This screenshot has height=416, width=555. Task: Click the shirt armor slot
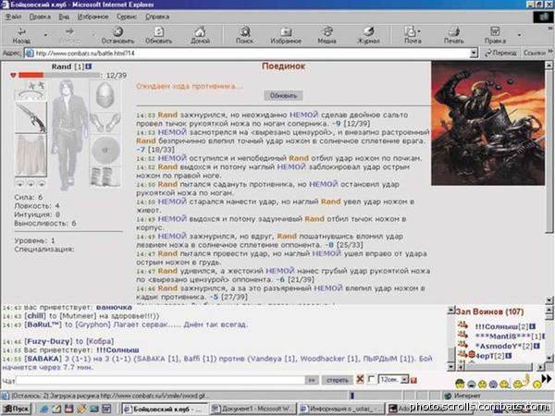31,155
